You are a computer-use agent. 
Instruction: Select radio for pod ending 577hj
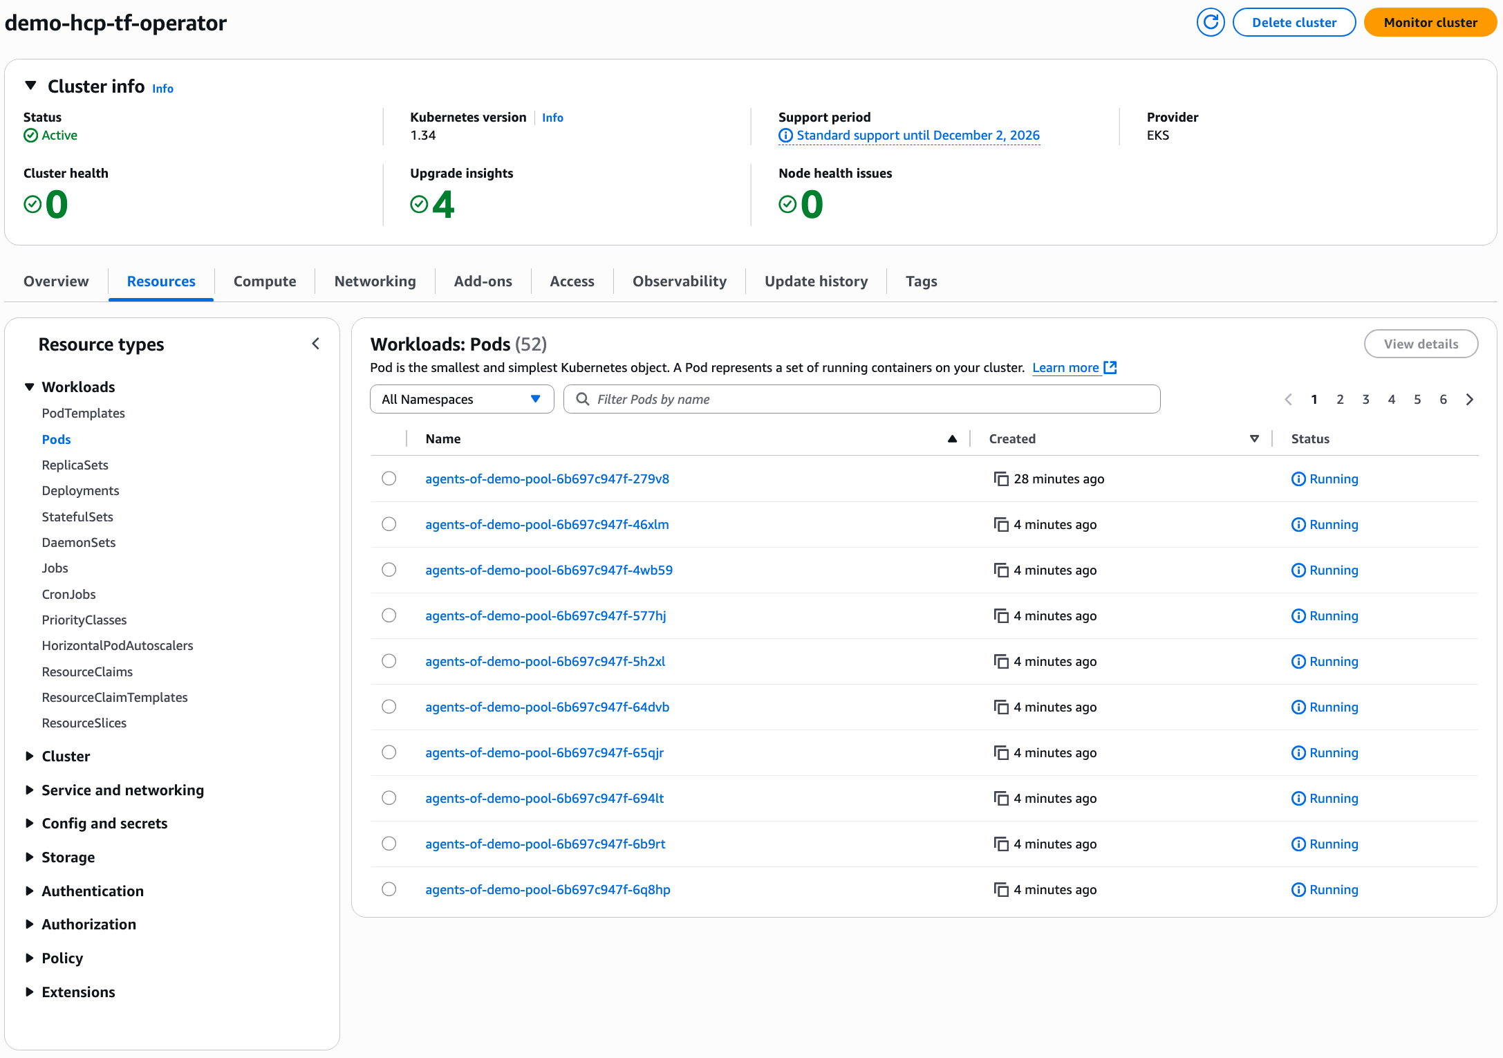[x=389, y=615]
